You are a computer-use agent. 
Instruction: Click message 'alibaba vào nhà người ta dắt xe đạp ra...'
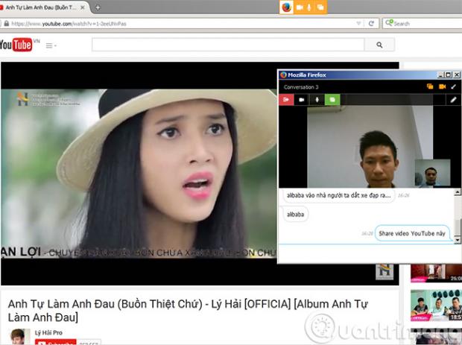pyautogui.click(x=338, y=195)
